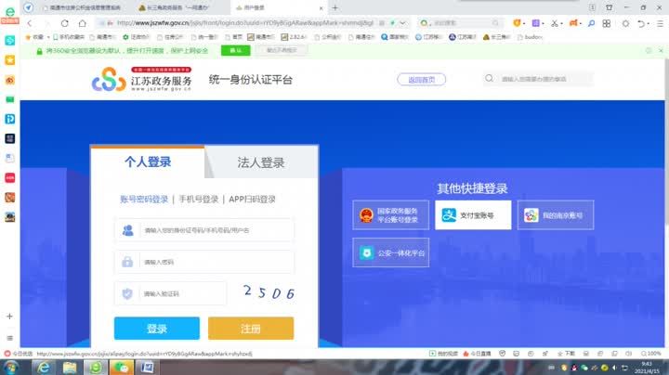Click the 今日优选 item in status bar
This screenshot has height=375, width=669.
[19, 354]
